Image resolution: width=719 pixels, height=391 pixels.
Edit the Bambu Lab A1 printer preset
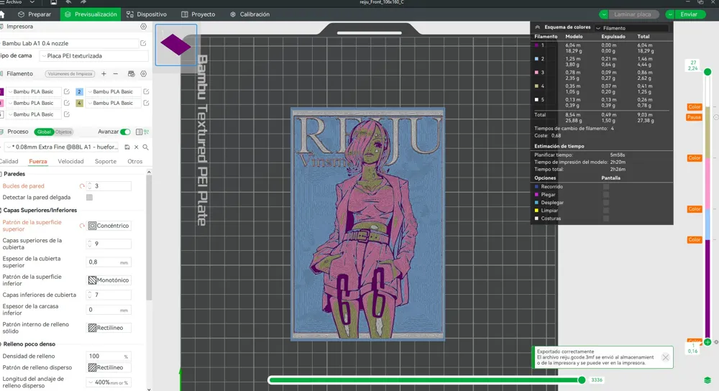pyautogui.click(x=143, y=43)
